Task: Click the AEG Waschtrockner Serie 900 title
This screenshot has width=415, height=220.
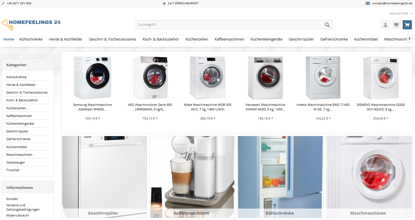Action: 150,107
